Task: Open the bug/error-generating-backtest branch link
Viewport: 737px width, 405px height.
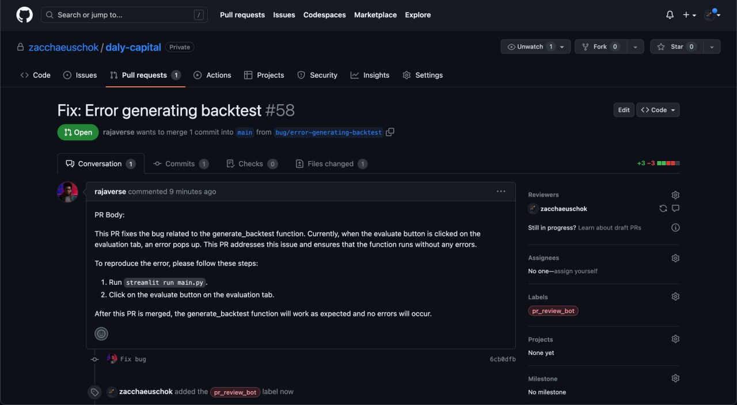Action: [329, 132]
